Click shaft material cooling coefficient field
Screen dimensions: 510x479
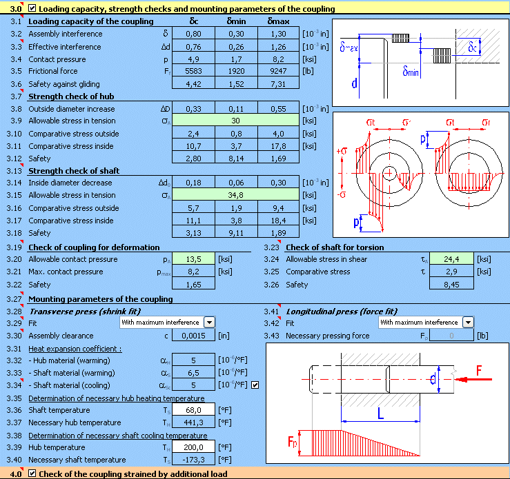(x=193, y=385)
